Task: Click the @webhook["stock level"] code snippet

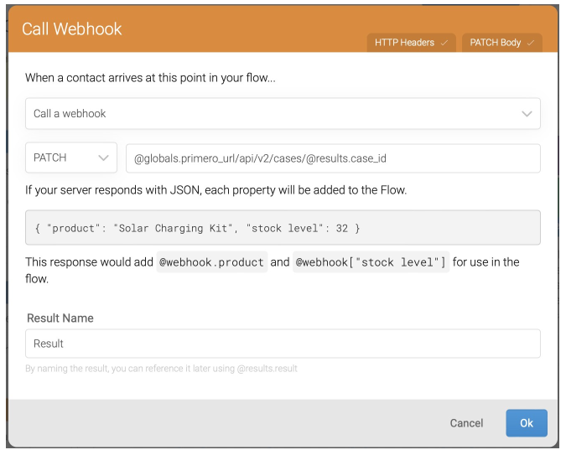Action: click(371, 262)
